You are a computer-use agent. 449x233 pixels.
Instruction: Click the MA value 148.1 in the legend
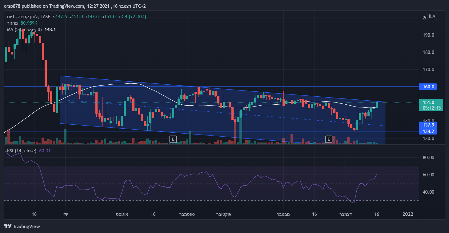pyautogui.click(x=50, y=30)
